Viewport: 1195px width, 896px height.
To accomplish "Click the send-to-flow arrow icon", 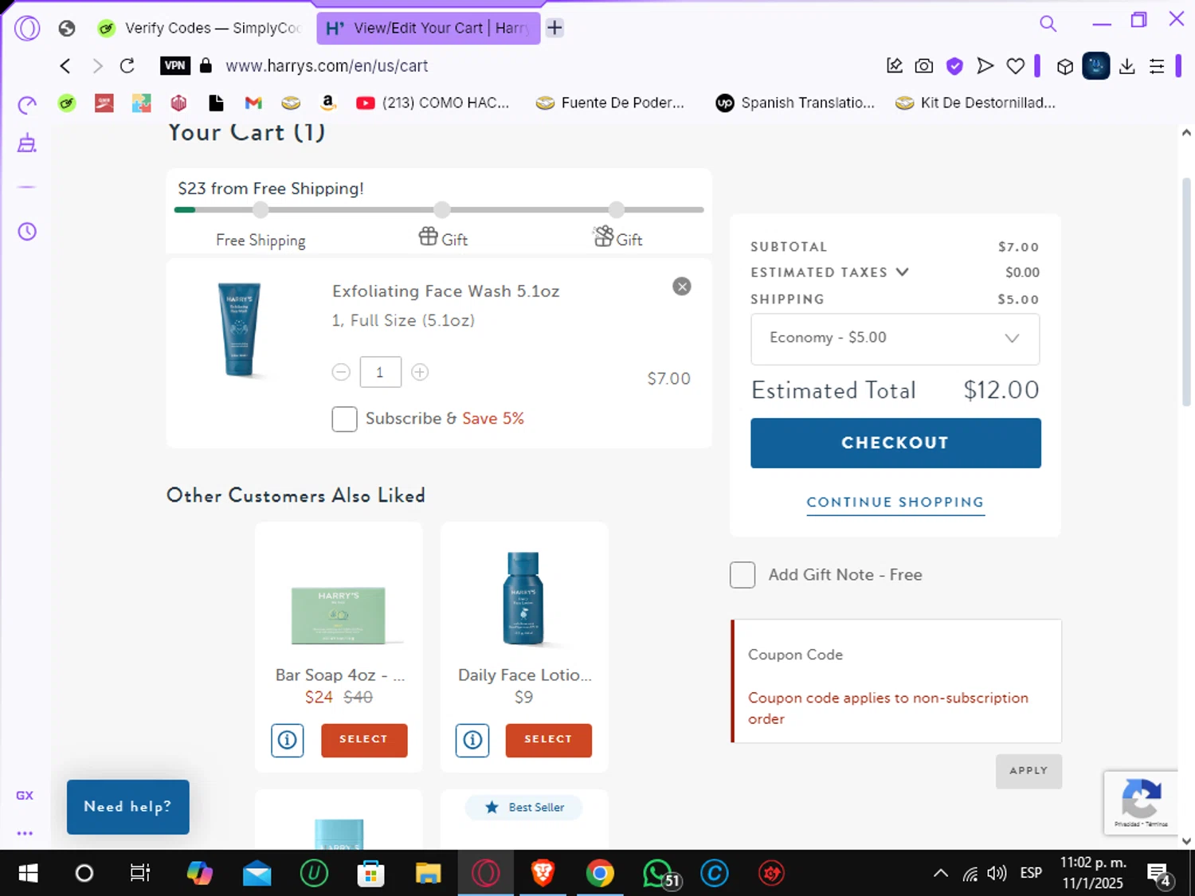I will click(985, 66).
